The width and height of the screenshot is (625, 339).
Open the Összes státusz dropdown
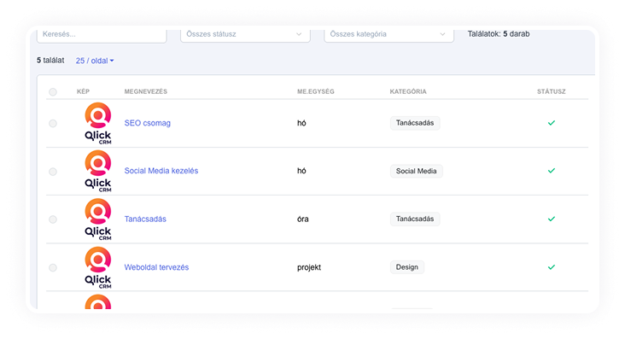point(245,35)
